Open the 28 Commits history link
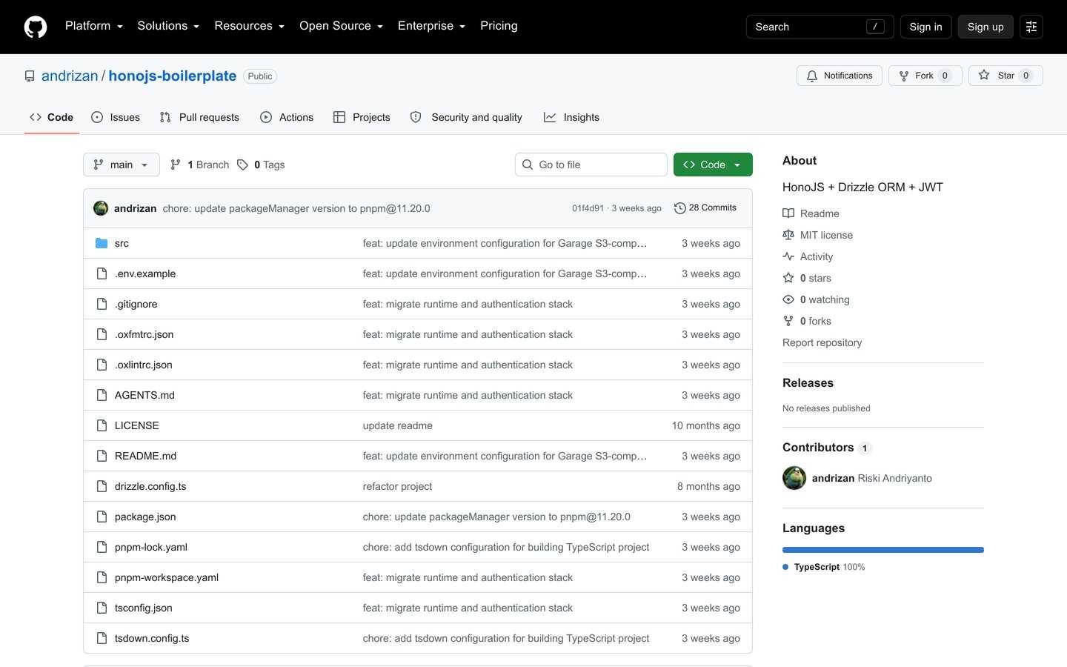This screenshot has width=1067, height=667. click(705, 208)
